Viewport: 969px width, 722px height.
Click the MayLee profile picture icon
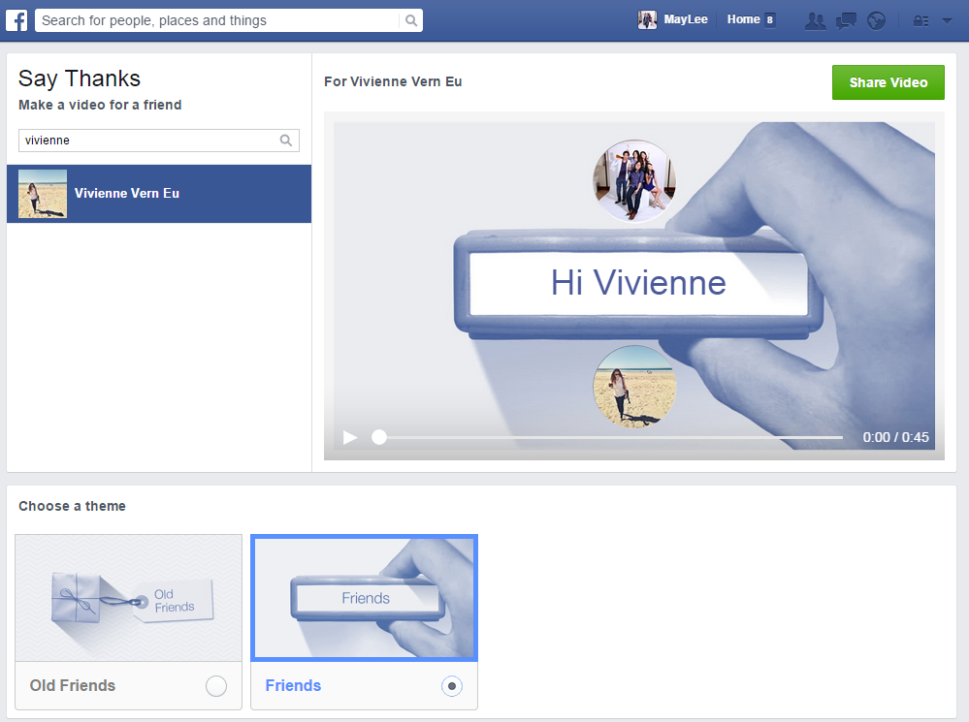pyautogui.click(x=647, y=20)
